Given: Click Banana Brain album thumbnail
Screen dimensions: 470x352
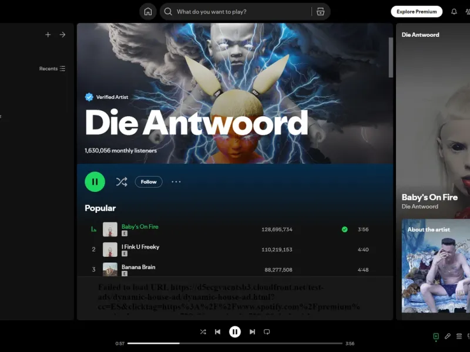Looking at the screenshot, I should click(110, 269).
